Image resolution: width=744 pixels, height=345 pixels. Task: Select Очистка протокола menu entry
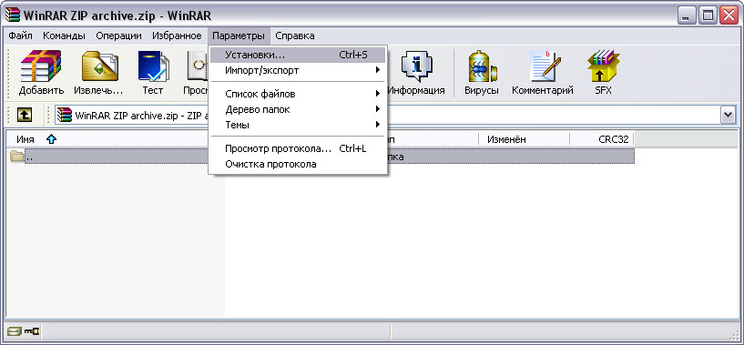(298, 164)
